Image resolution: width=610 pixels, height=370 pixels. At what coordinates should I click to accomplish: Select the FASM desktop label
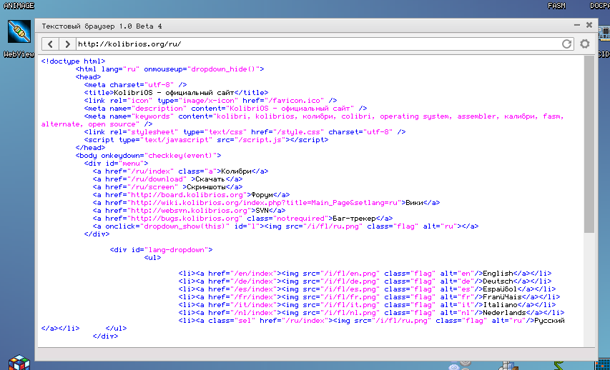click(x=556, y=6)
